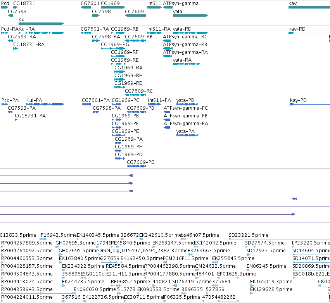The width and height of the screenshot is (330, 303).
Task: Click the 'SD27674.5prime' EST label
Action: (265, 243)
